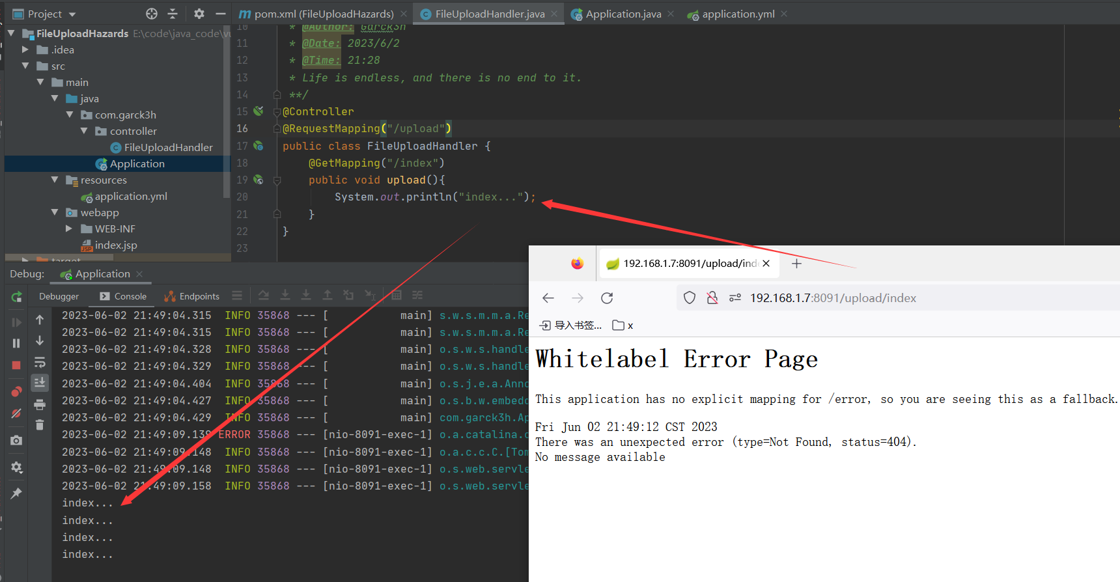Open the Console tab
1120x582 pixels.
tap(123, 296)
